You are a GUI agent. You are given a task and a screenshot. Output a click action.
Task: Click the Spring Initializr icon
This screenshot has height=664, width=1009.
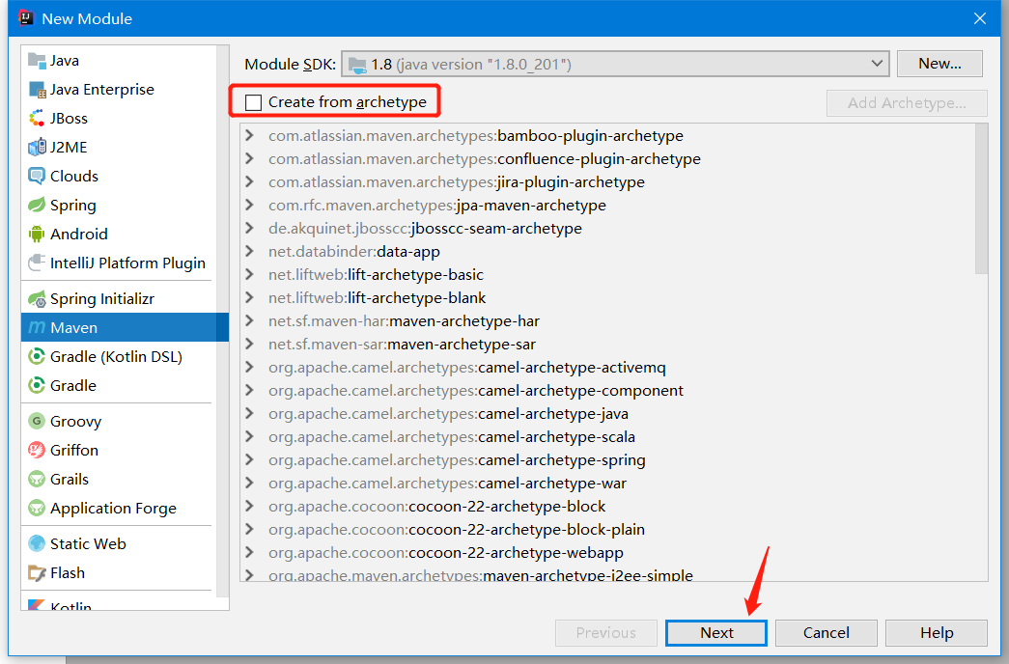37,299
